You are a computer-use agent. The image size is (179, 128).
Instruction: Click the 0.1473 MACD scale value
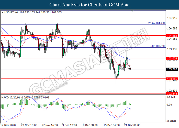pyautogui.click(x=171, y=97)
